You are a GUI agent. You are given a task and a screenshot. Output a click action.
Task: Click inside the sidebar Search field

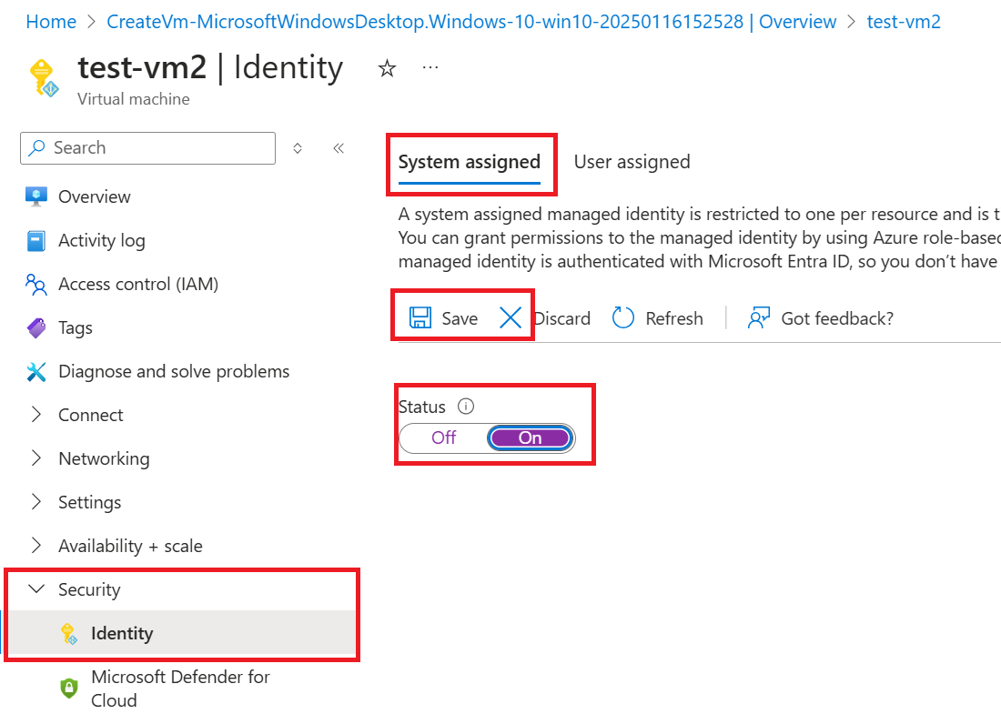tap(146, 147)
